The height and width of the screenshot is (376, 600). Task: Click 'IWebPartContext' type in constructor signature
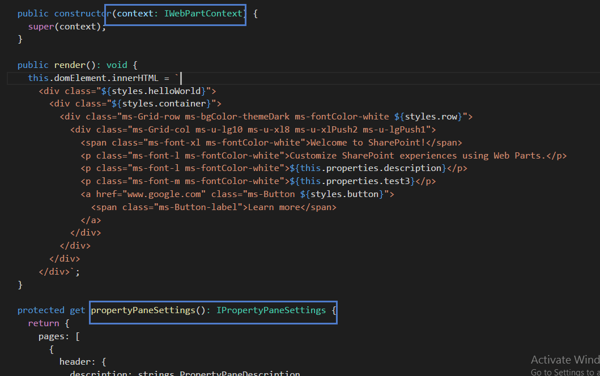203,14
